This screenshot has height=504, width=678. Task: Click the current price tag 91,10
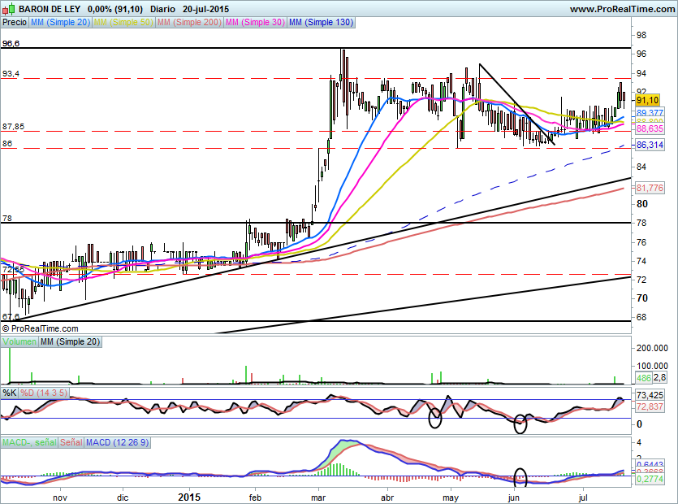(647, 101)
